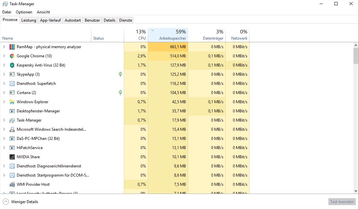Click the vertical scrollbar thumb
The width and height of the screenshot is (359, 210).
356,56
